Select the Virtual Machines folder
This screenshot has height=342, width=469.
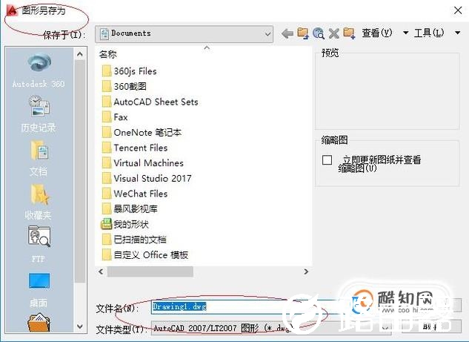click(143, 163)
